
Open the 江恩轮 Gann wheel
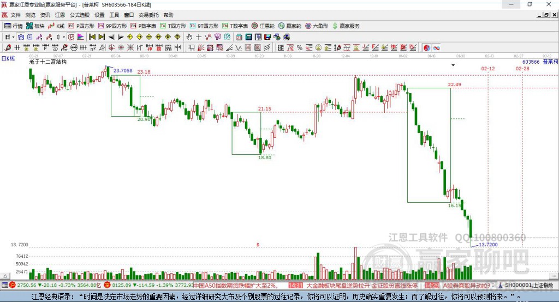[263, 26]
